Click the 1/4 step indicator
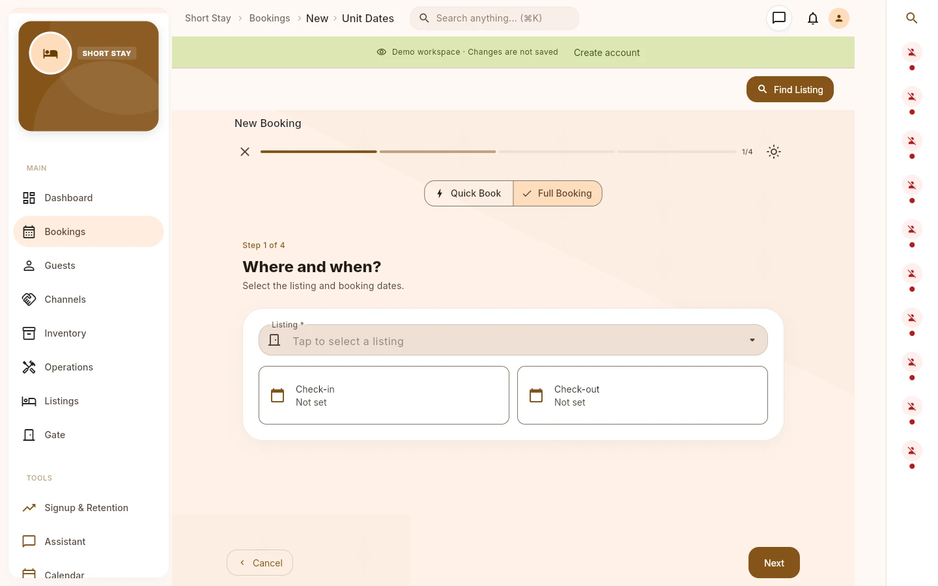 pyautogui.click(x=747, y=152)
